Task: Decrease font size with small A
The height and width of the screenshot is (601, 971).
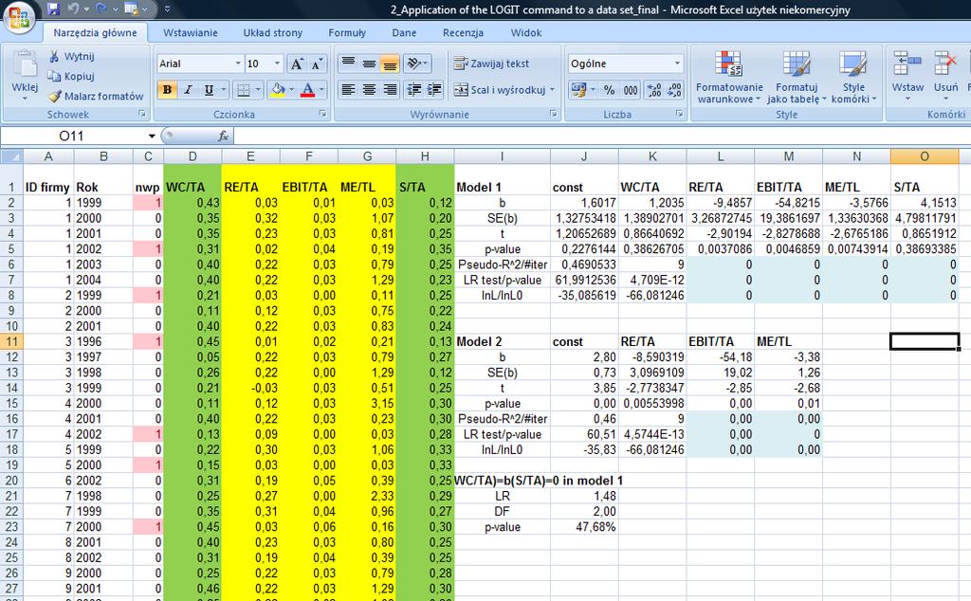Action: point(317,64)
